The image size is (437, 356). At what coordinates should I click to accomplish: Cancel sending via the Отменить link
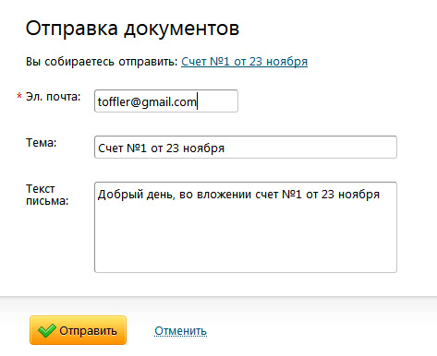[180, 331]
